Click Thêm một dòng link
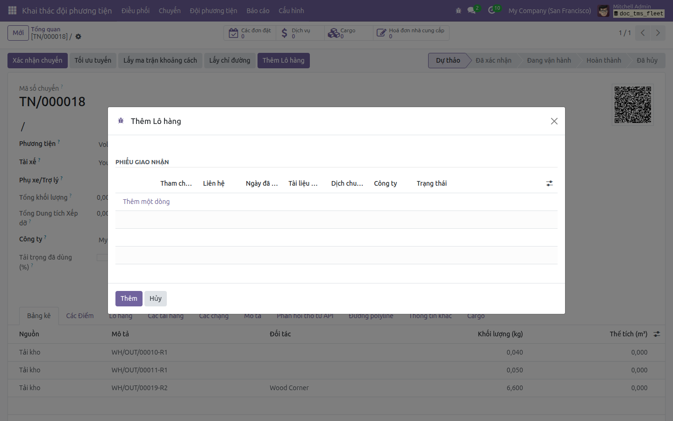 tap(146, 202)
